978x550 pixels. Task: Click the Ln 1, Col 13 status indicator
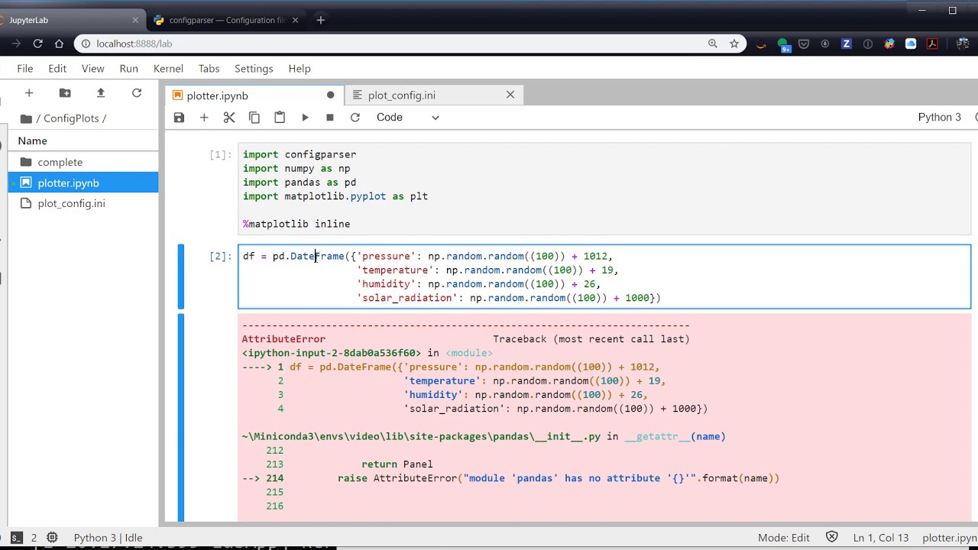[880, 538]
